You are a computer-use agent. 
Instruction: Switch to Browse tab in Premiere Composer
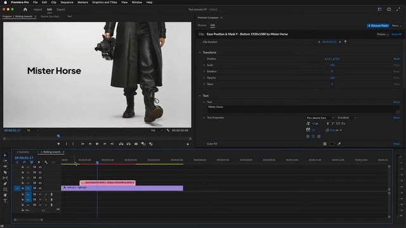pyautogui.click(x=202, y=25)
